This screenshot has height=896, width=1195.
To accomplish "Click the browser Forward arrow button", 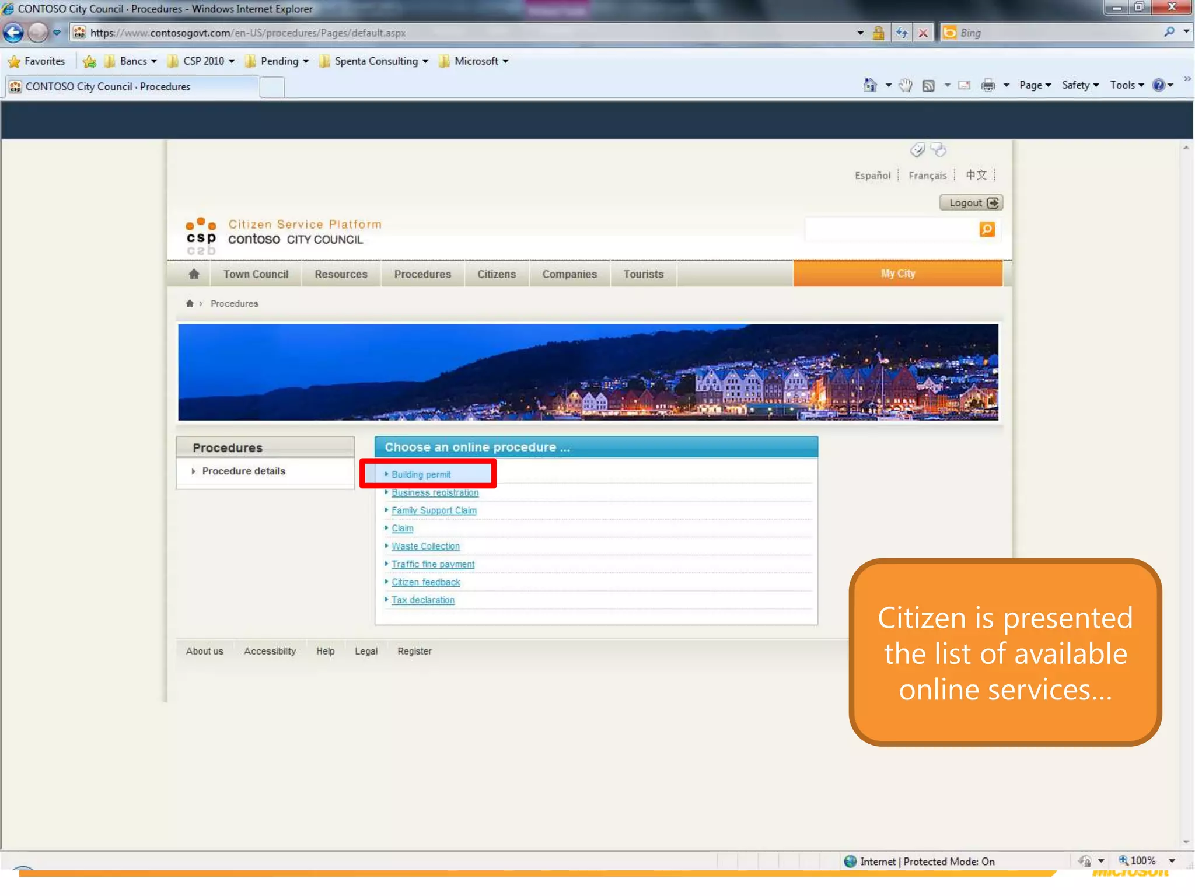I will click(x=38, y=32).
